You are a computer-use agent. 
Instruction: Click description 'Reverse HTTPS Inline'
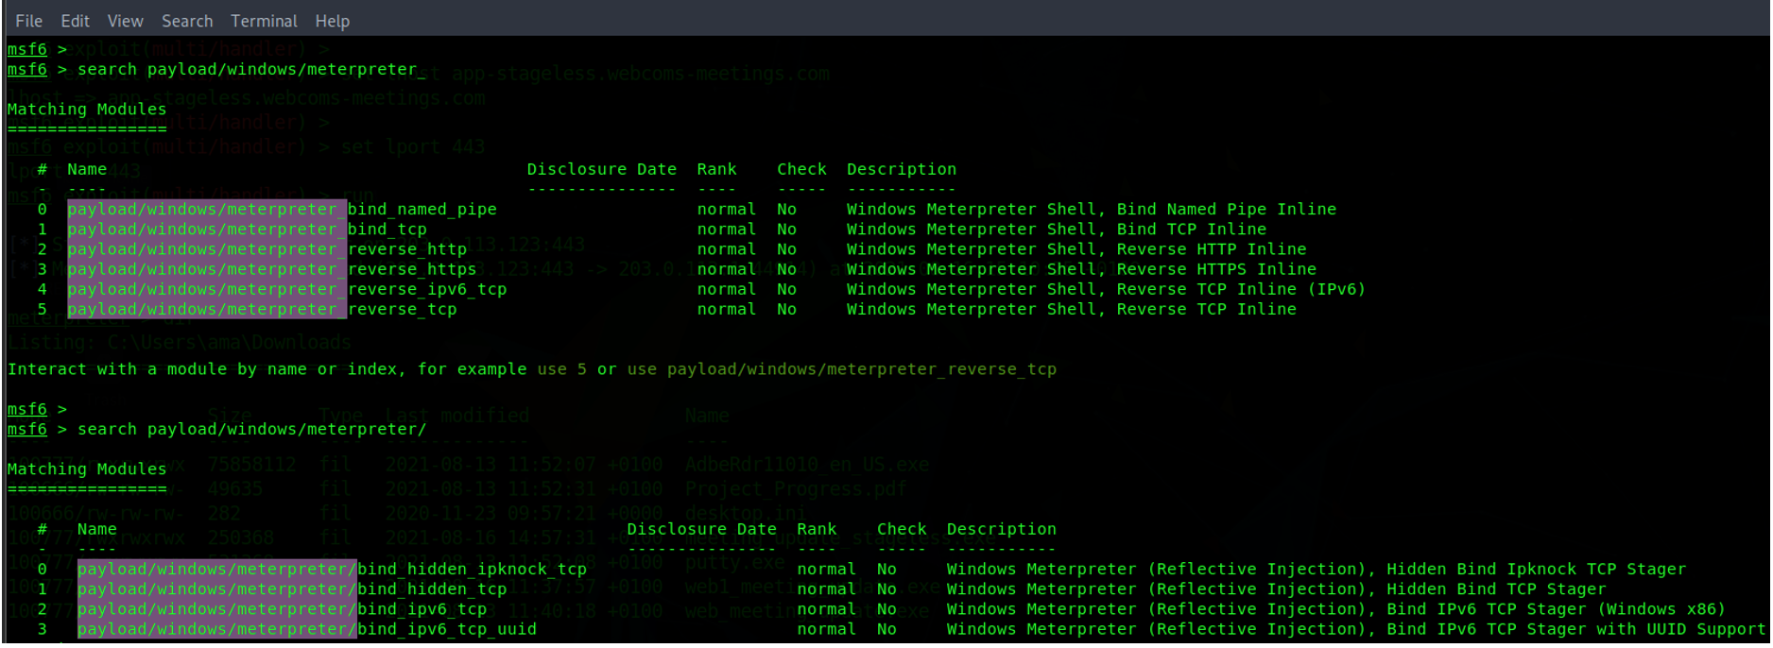click(1216, 269)
